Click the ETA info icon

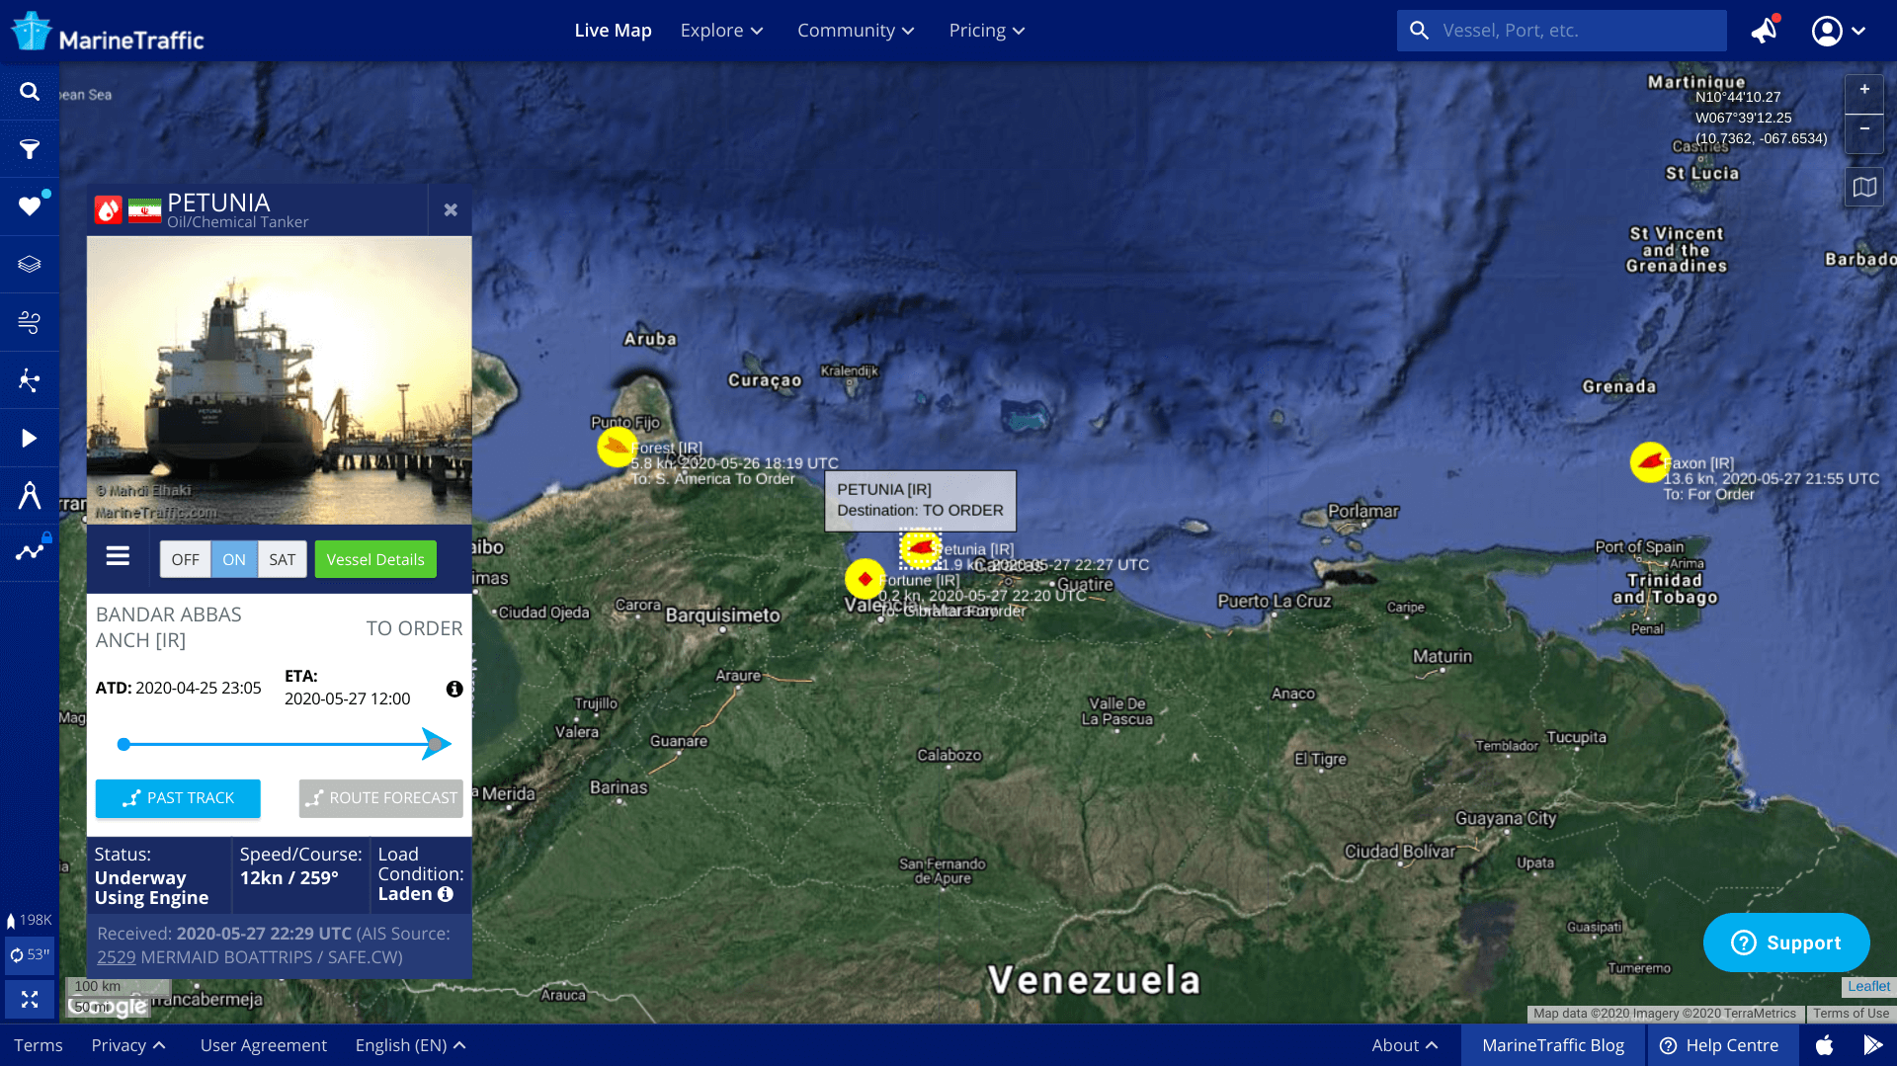pyautogui.click(x=454, y=689)
